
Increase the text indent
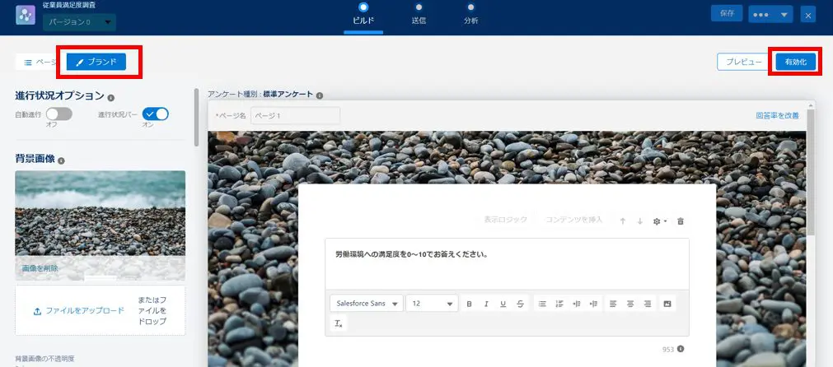(x=577, y=304)
